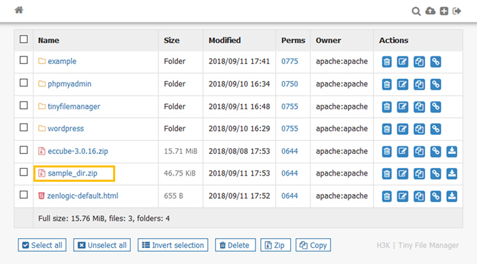Image resolution: width=477 pixels, height=275 pixels.
Task: Rename the phpmyadmin folder using edit icon
Action: [403, 84]
